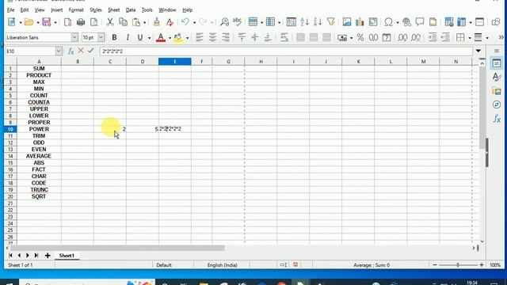Open the Format menu

(76, 10)
